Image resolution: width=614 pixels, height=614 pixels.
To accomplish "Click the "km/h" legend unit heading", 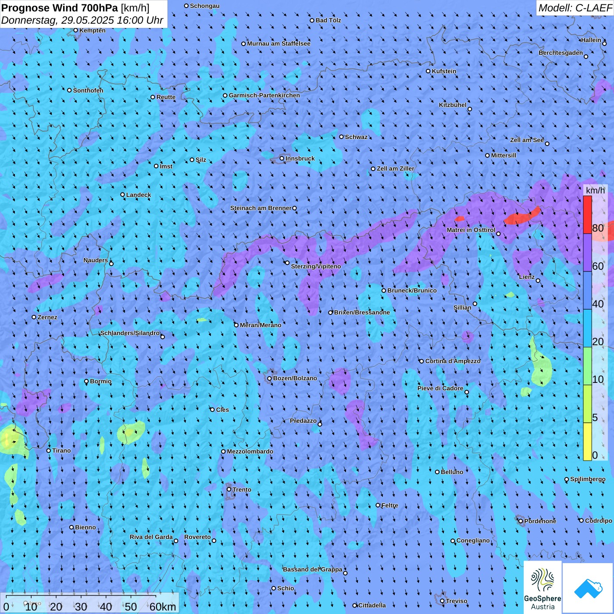I will [x=596, y=190].
